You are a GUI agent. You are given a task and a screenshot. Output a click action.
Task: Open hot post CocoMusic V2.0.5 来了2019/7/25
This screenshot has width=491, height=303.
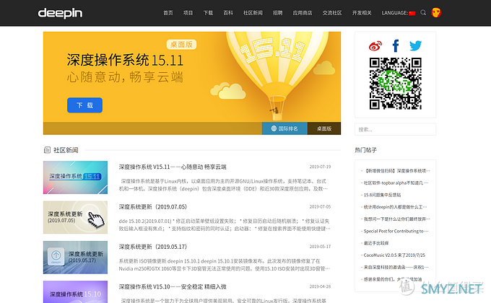coord(393,255)
